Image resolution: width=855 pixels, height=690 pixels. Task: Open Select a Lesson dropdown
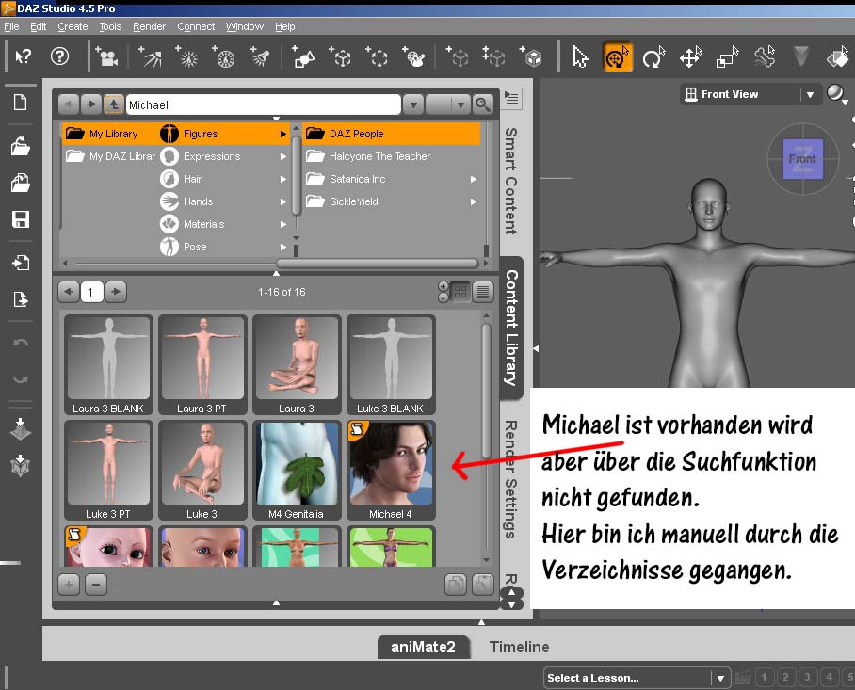coord(720,678)
